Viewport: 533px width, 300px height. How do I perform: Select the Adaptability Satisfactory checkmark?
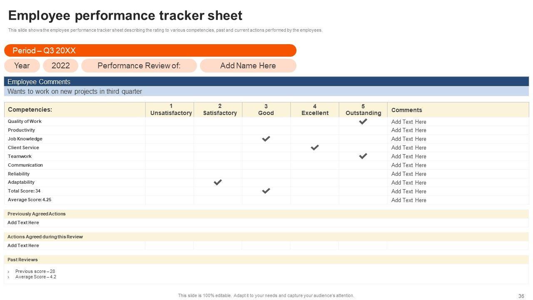pos(217,182)
